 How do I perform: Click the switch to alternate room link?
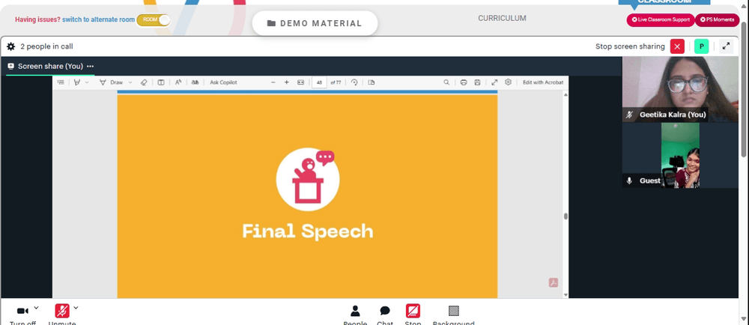click(98, 19)
